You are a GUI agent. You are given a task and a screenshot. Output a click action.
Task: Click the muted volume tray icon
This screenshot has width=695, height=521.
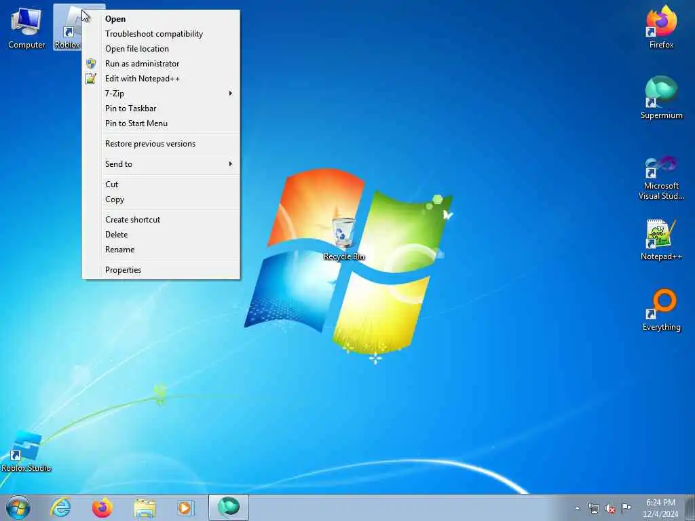(x=610, y=509)
